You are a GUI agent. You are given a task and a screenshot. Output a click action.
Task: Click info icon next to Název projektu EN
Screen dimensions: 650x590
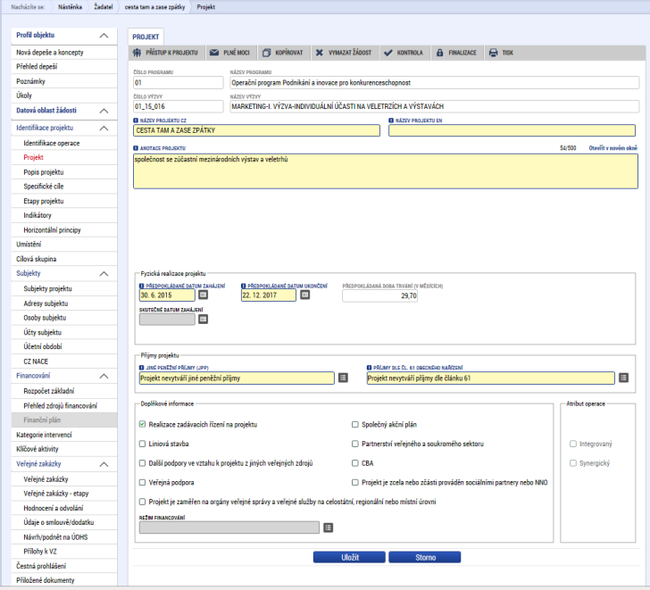391,120
